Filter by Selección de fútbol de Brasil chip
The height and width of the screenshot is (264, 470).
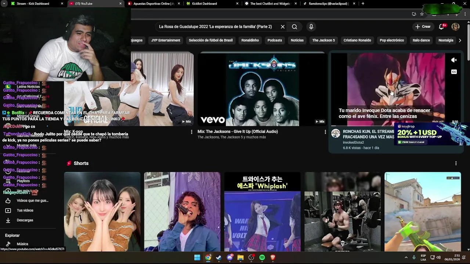[211, 40]
